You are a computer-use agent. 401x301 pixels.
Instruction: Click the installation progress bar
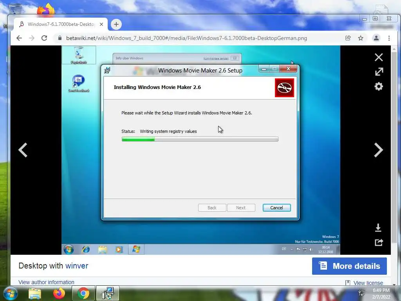tap(200, 139)
